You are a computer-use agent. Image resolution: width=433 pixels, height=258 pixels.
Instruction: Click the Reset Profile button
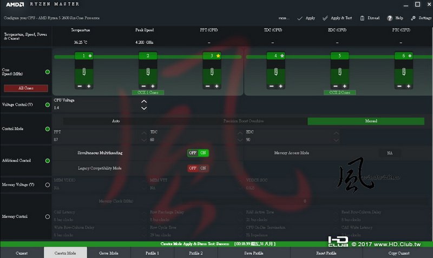[x=326, y=253]
